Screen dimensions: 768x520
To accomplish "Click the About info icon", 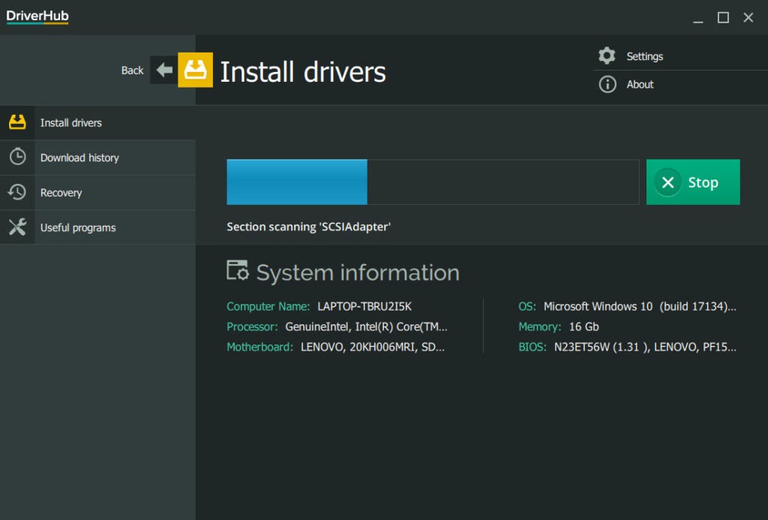I will tap(607, 84).
